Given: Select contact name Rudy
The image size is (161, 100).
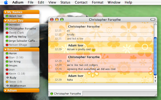Looking at the screenshot, I should [x=13, y=78].
